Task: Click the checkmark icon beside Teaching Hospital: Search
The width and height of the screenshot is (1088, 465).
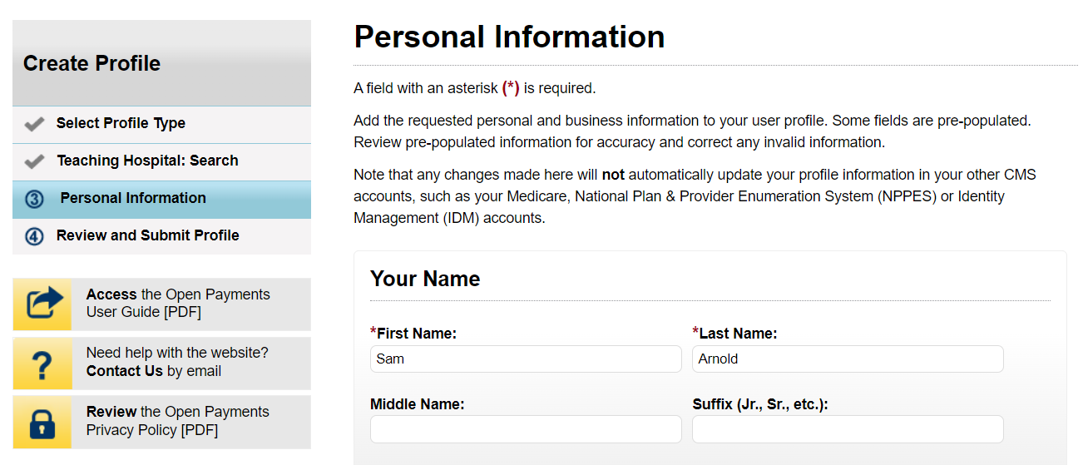Action: (34, 161)
